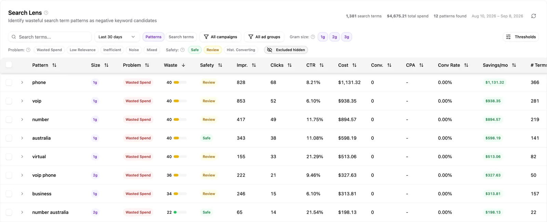Click the magnifier icon in search box
This screenshot has width=547, height=222.
14,37
